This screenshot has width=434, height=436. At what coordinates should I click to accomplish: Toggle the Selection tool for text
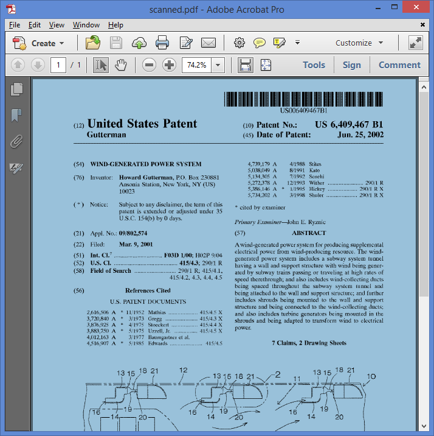tap(101, 65)
